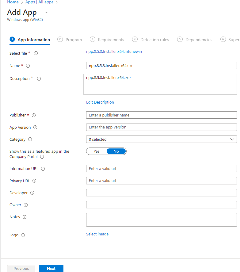Click the Select image link for Logo
This screenshot has width=240, height=272.
[x=97, y=234]
